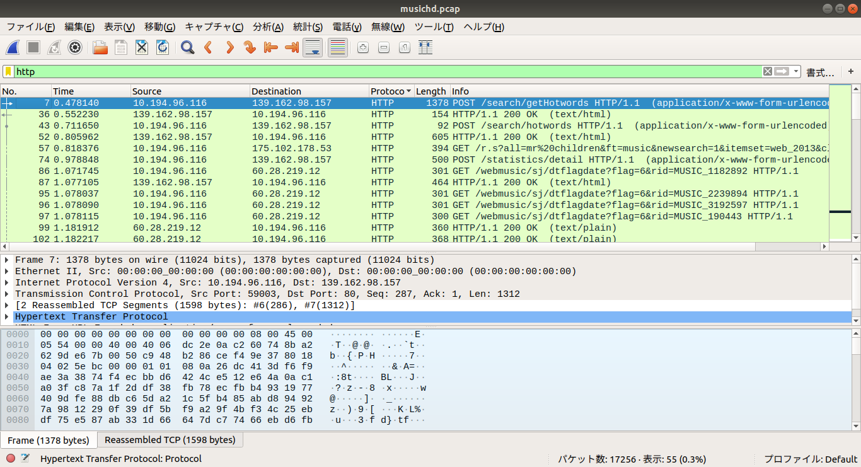861x467 pixels.
Task: Select packet 74 POST /statistics/detail row
Action: (415, 160)
